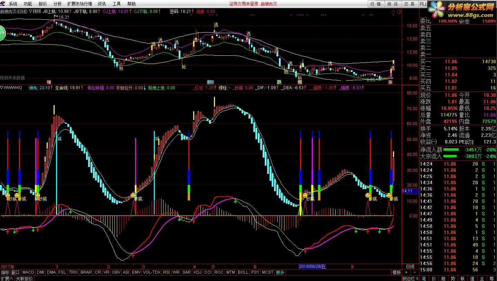Screen dimensions: 497x281
Task: Switch sub-chart to the TRIX indicator
Action: [73, 272]
